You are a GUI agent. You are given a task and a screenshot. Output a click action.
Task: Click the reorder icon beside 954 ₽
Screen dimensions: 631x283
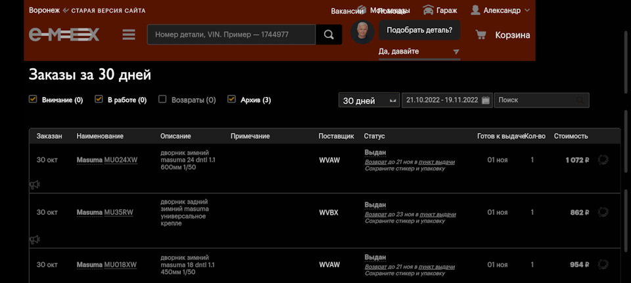coord(603,264)
